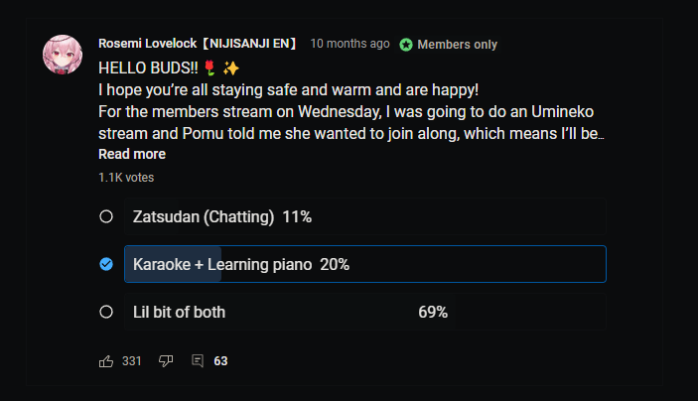Image resolution: width=698 pixels, height=401 pixels.
Task: Click the thumbs up like icon
Action: click(106, 361)
